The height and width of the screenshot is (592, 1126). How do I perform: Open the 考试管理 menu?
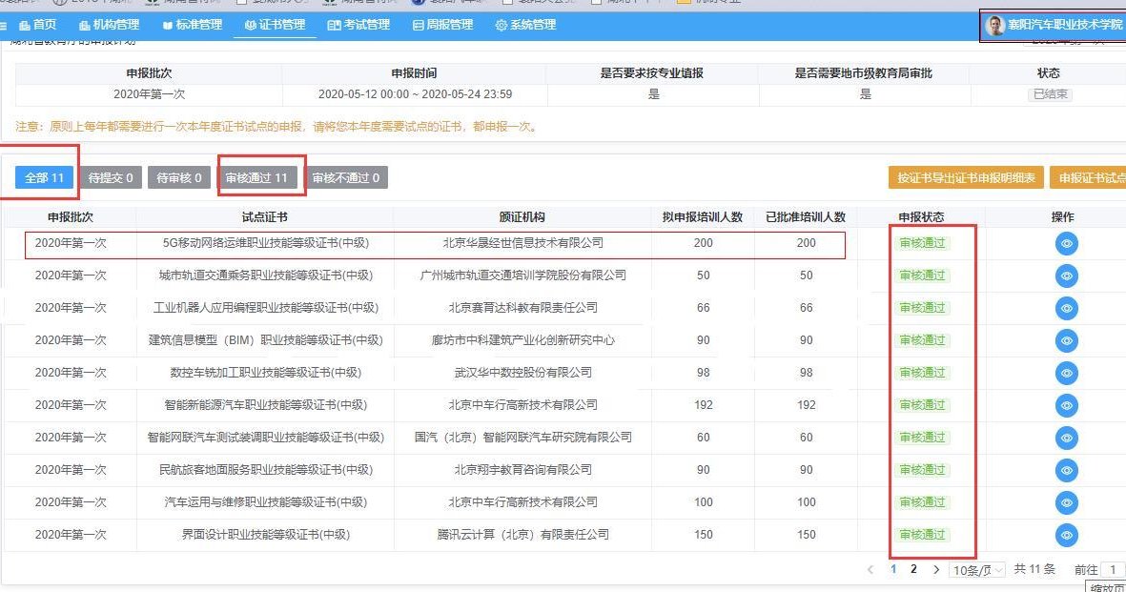tap(358, 25)
